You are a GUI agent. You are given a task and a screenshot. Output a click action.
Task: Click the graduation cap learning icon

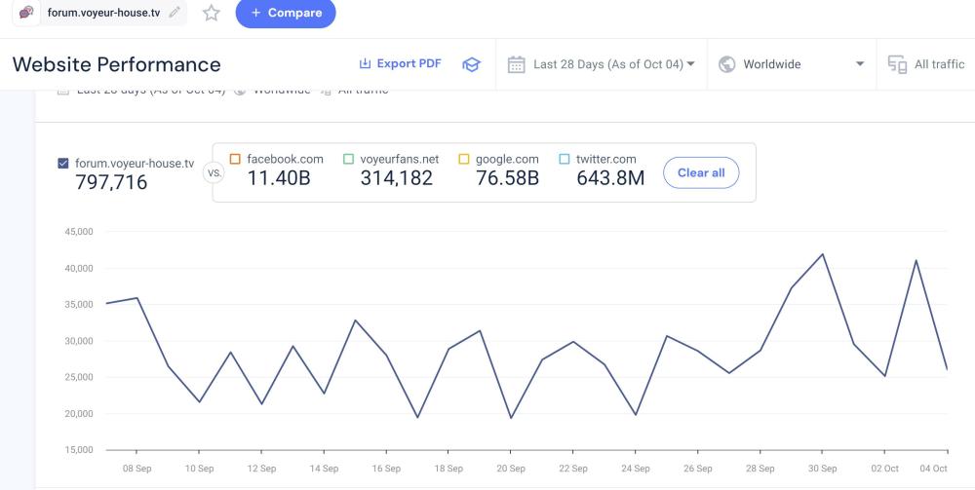(x=471, y=64)
